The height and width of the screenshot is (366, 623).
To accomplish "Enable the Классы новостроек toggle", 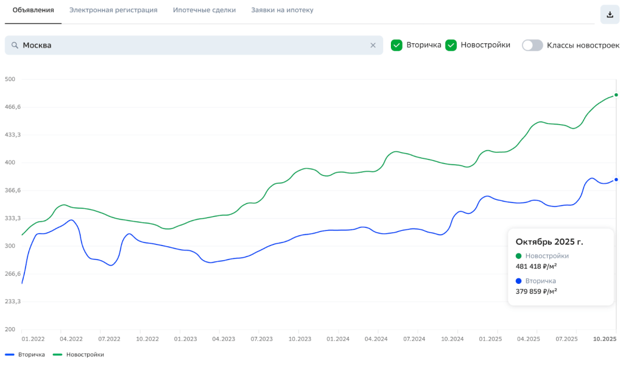I will point(532,45).
